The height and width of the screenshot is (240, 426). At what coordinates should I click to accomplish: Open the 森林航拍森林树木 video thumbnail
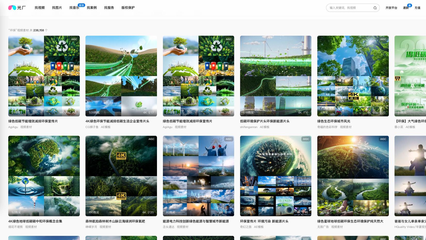pyautogui.click(x=121, y=176)
